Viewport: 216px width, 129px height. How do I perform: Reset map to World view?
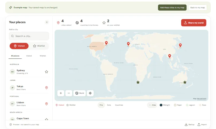[79, 93]
